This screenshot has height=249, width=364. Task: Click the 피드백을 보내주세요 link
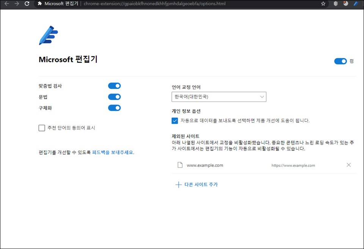pos(113,153)
